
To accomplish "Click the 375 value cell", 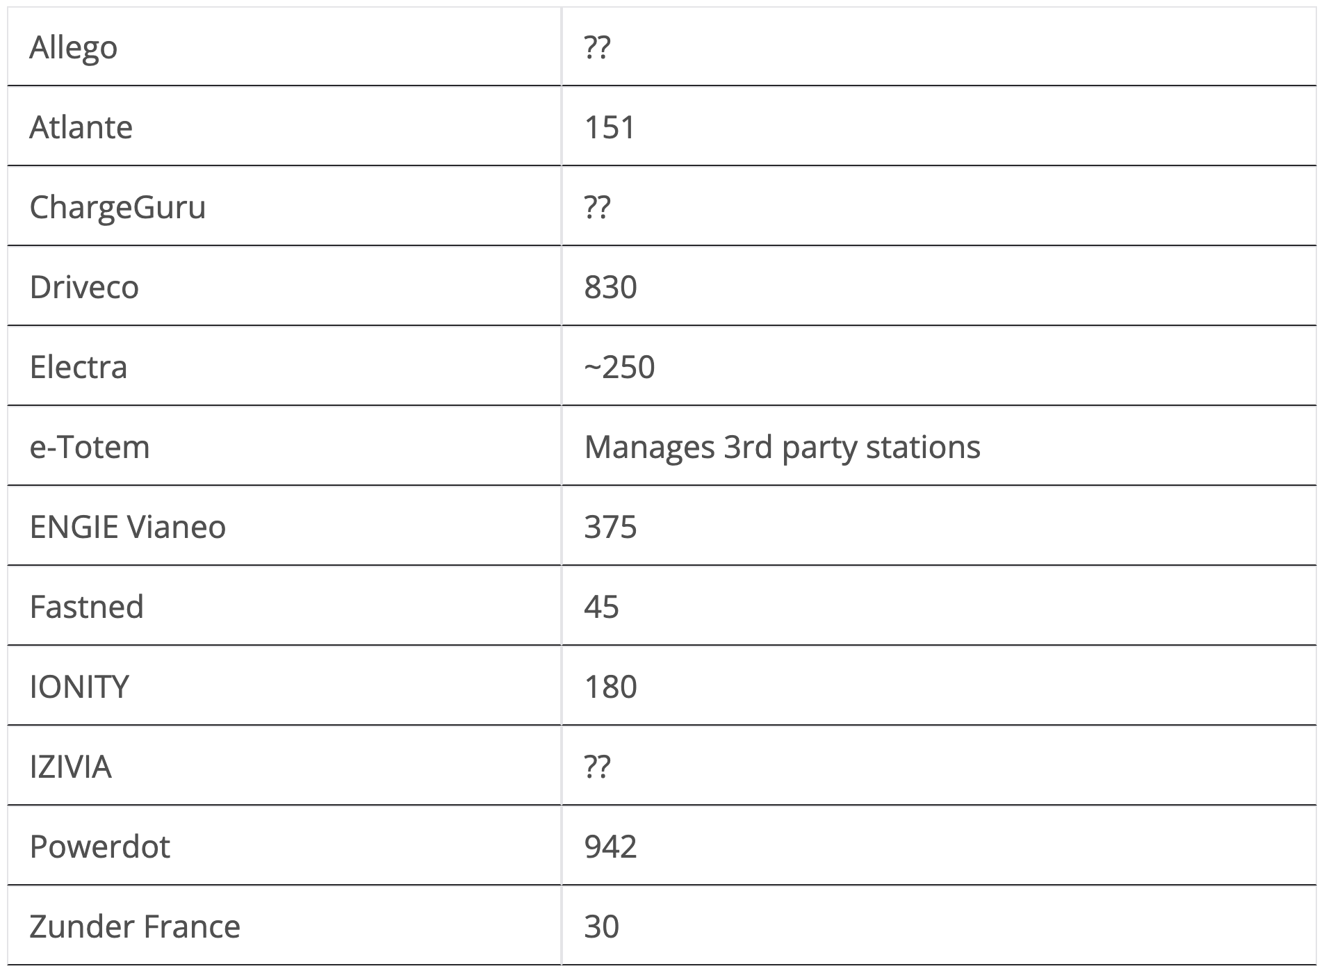I will click(x=939, y=526).
